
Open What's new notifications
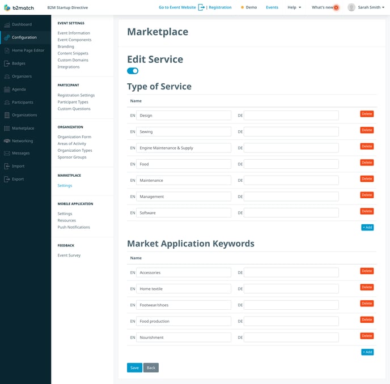[x=325, y=7]
